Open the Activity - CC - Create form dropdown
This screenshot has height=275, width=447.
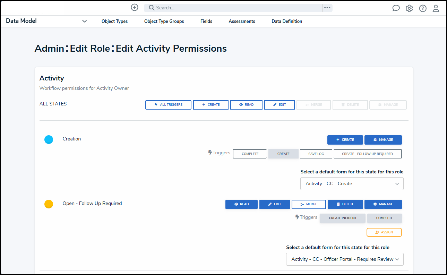pyautogui.click(x=352, y=183)
